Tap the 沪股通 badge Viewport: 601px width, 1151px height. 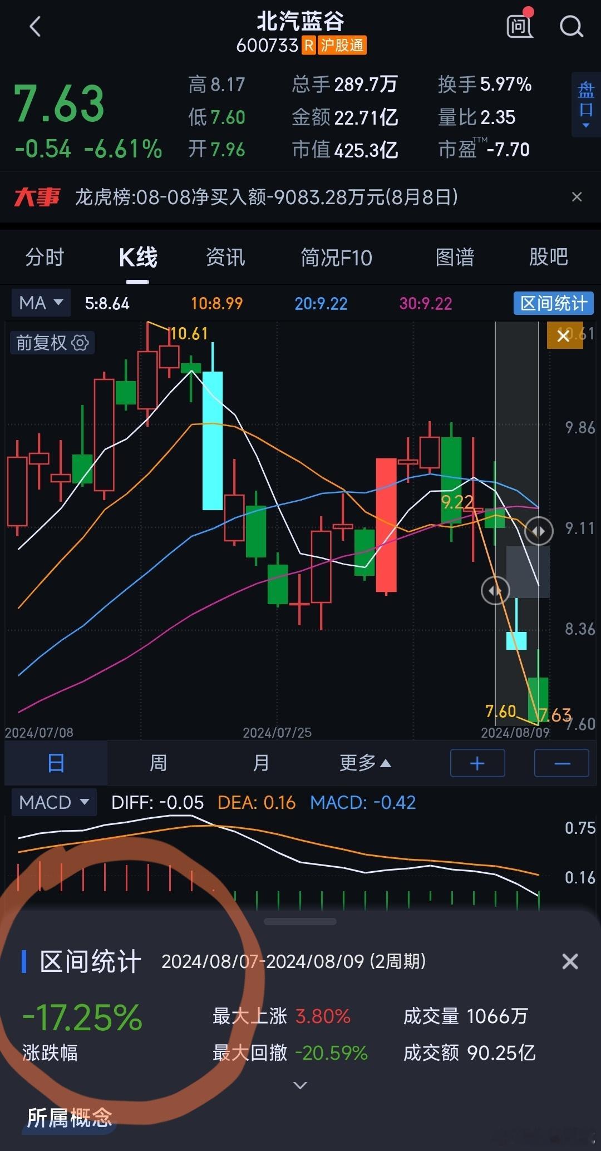[x=342, y=45]
